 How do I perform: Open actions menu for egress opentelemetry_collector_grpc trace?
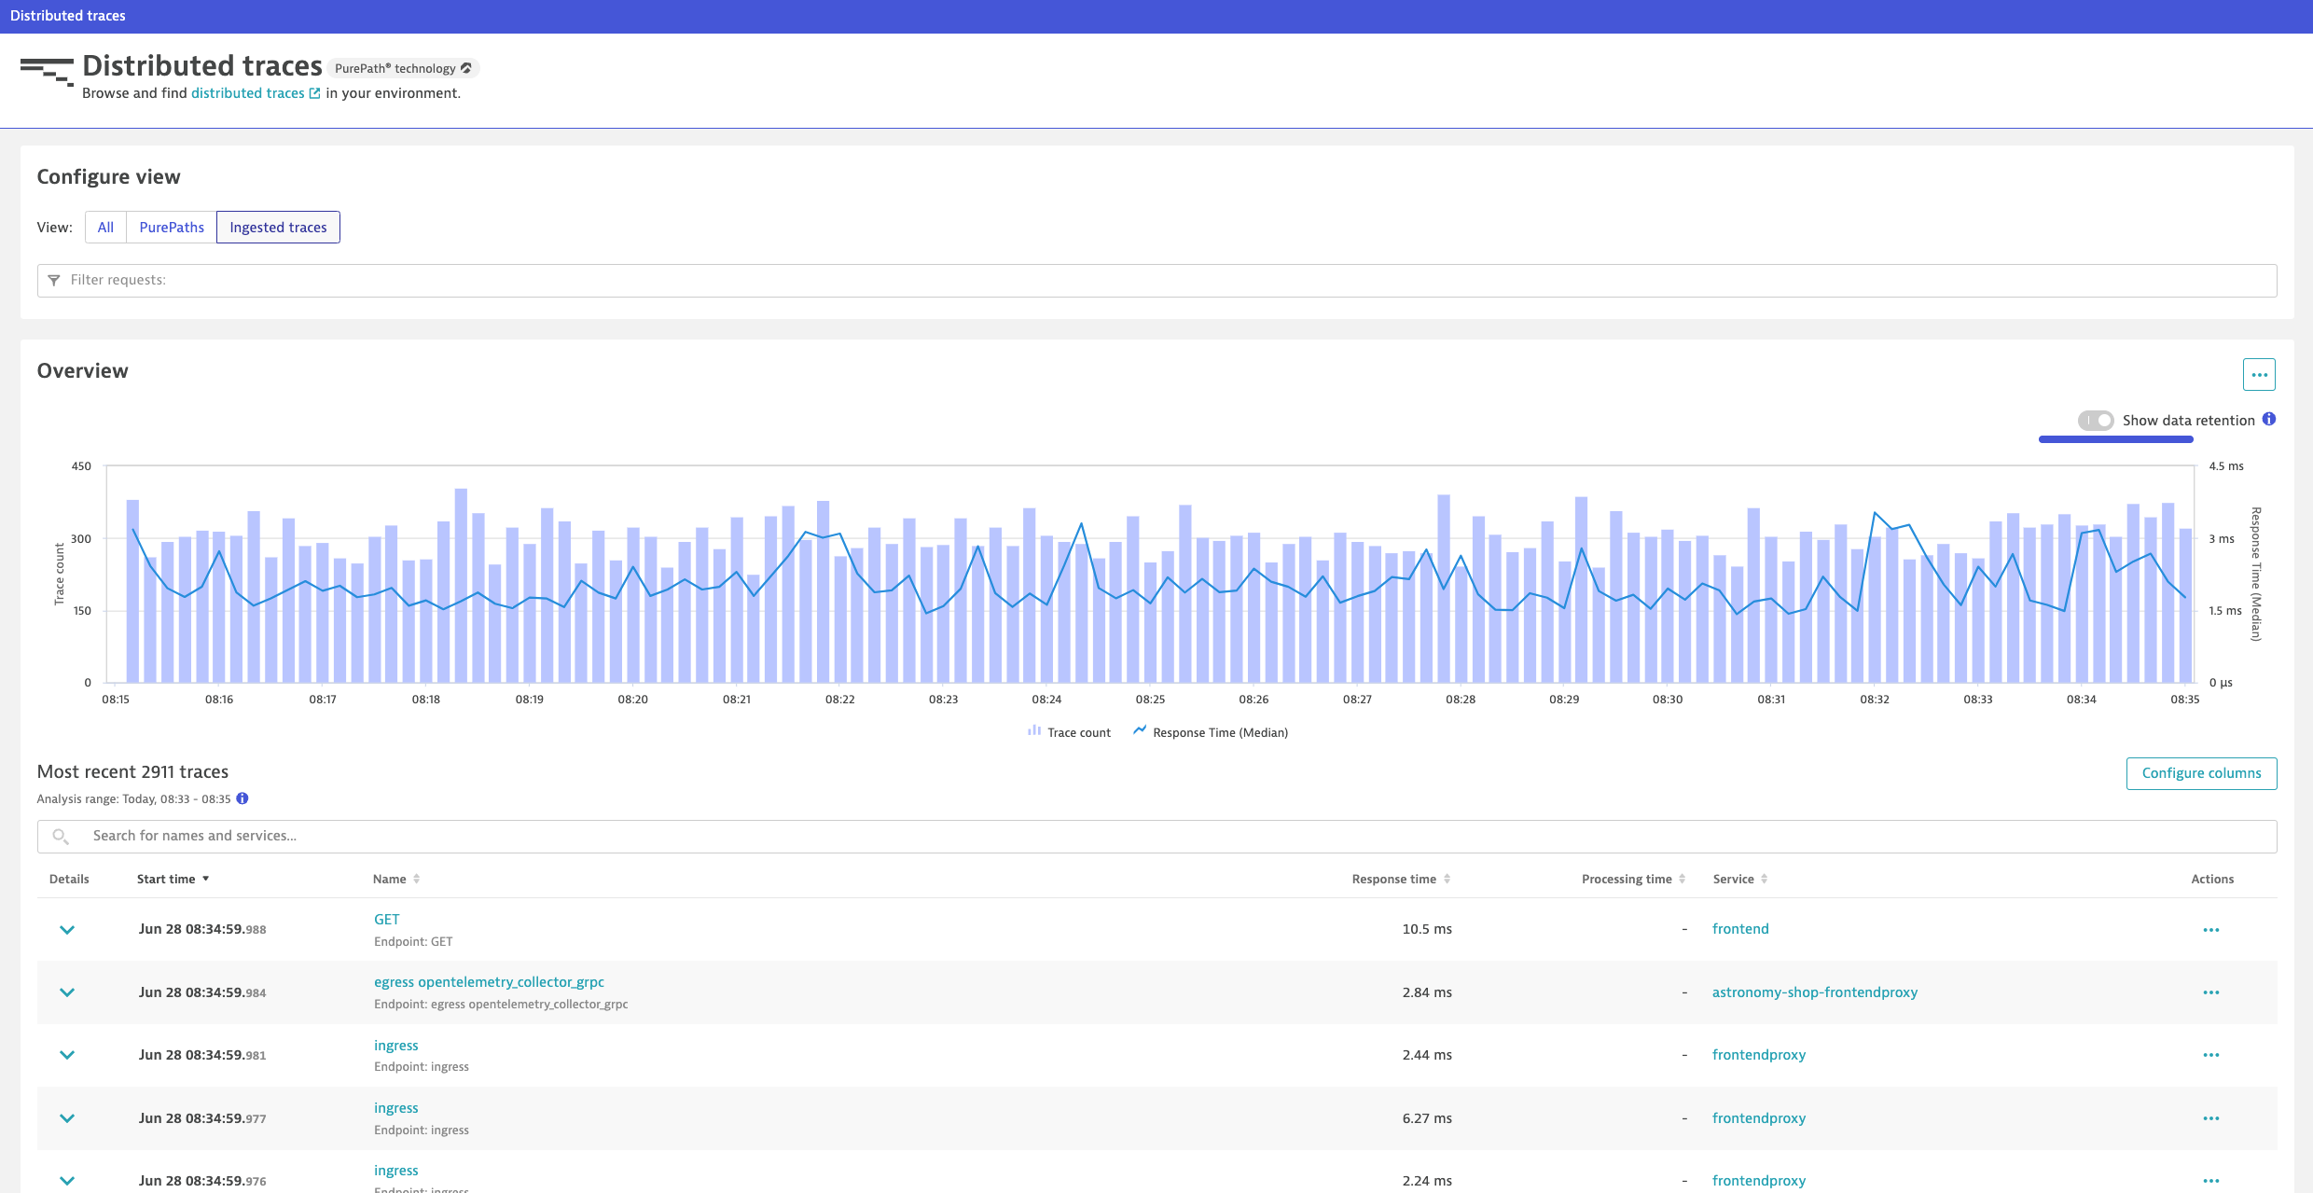click(2211, 992)
